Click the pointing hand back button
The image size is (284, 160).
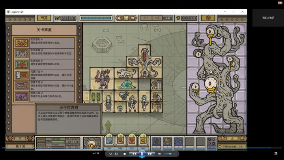click(44, 18)
